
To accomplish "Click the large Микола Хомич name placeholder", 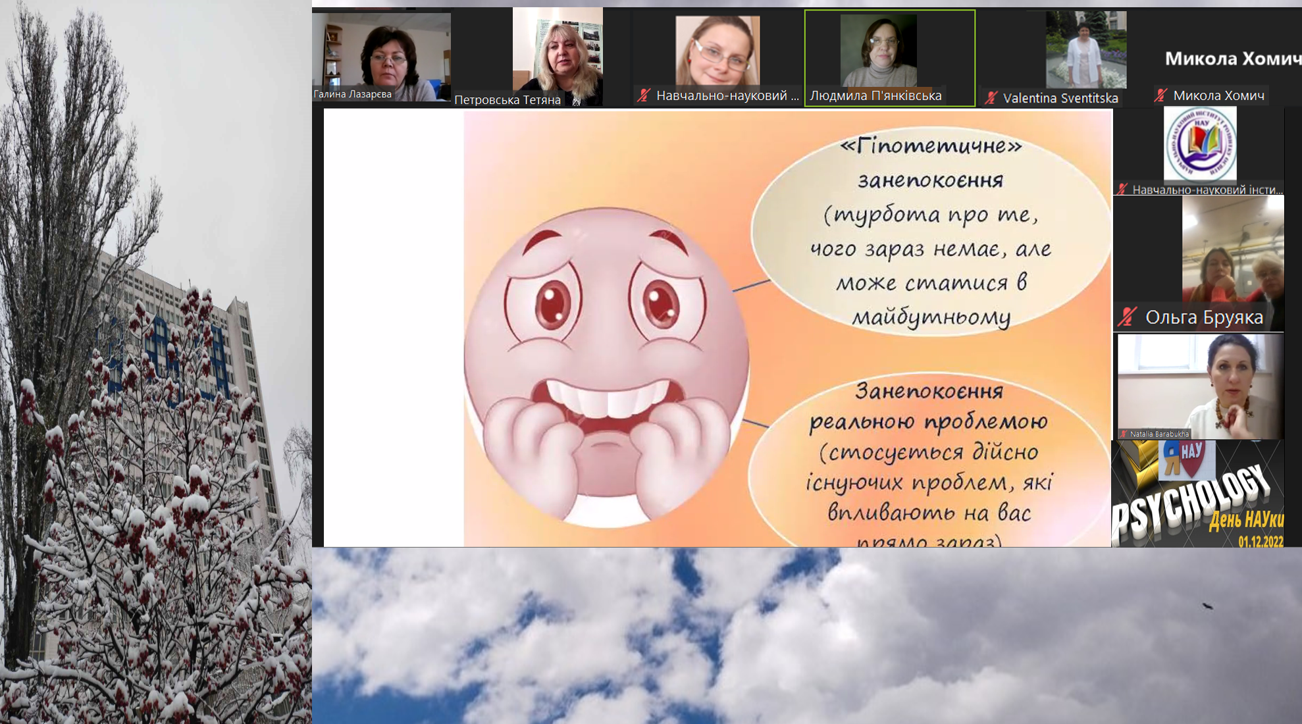I will click(1231, 59).
